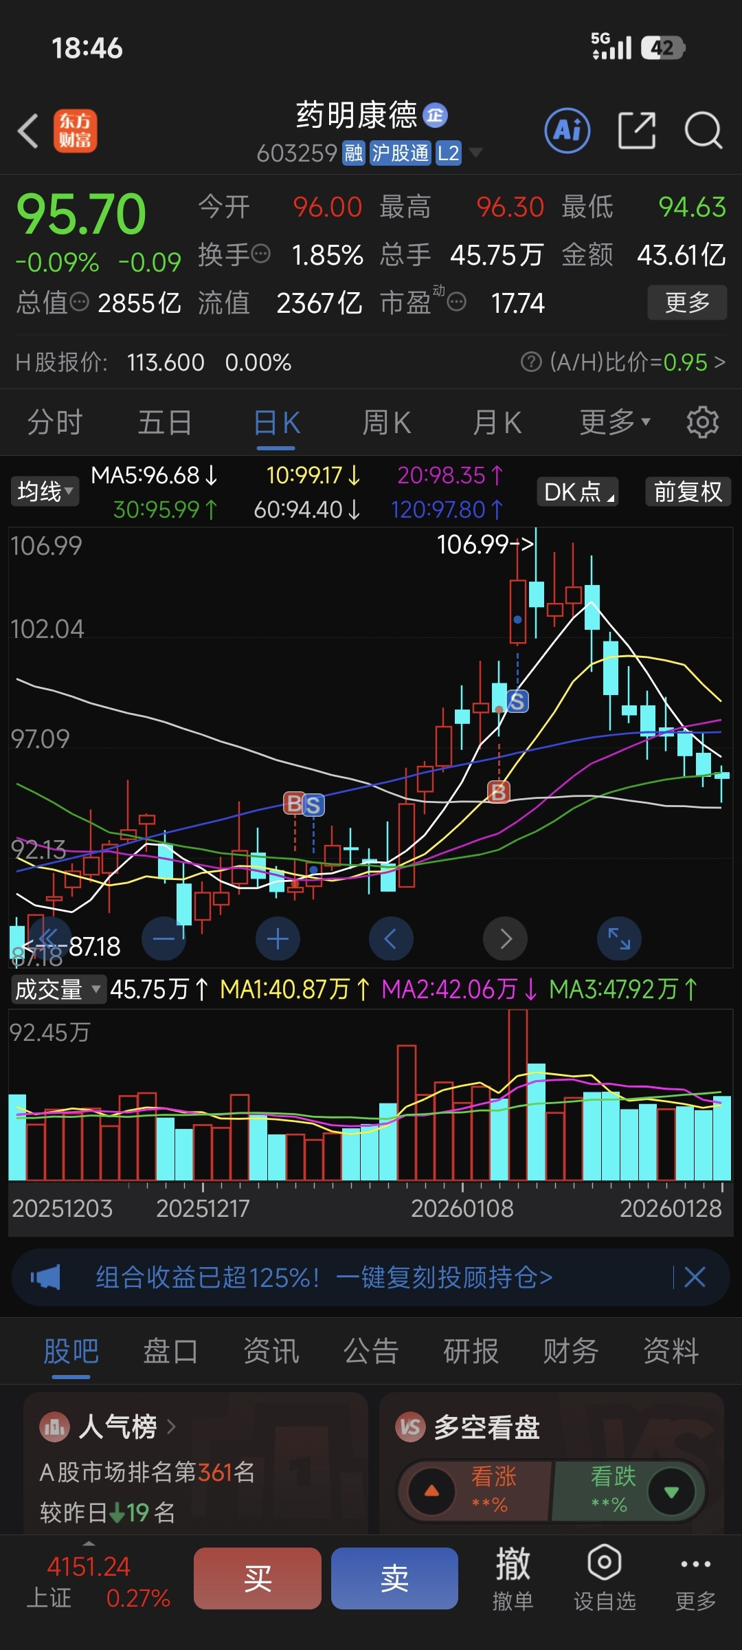Image resolution: width=742 pixels, height=1650 pixels.
Task: Tap the share export icon
Action: 637,130
